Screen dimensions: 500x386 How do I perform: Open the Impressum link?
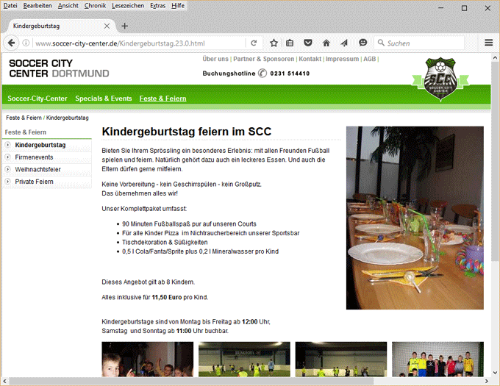click(x=342, y=59)
